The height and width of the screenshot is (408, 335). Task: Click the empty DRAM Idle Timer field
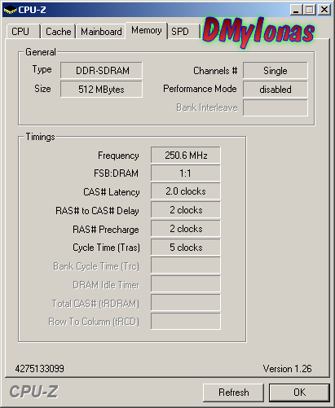click(186, 284)
